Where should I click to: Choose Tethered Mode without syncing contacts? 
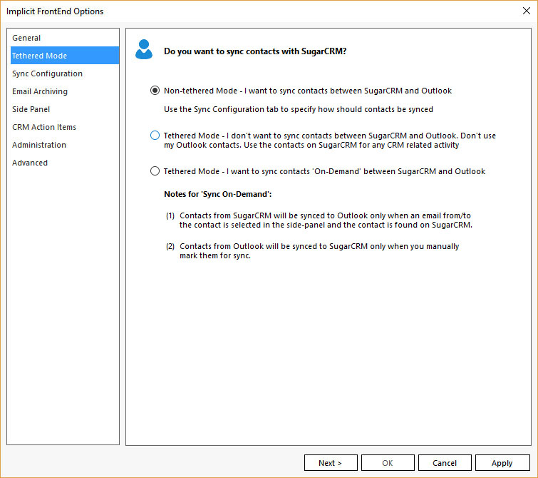coord(155,136)
